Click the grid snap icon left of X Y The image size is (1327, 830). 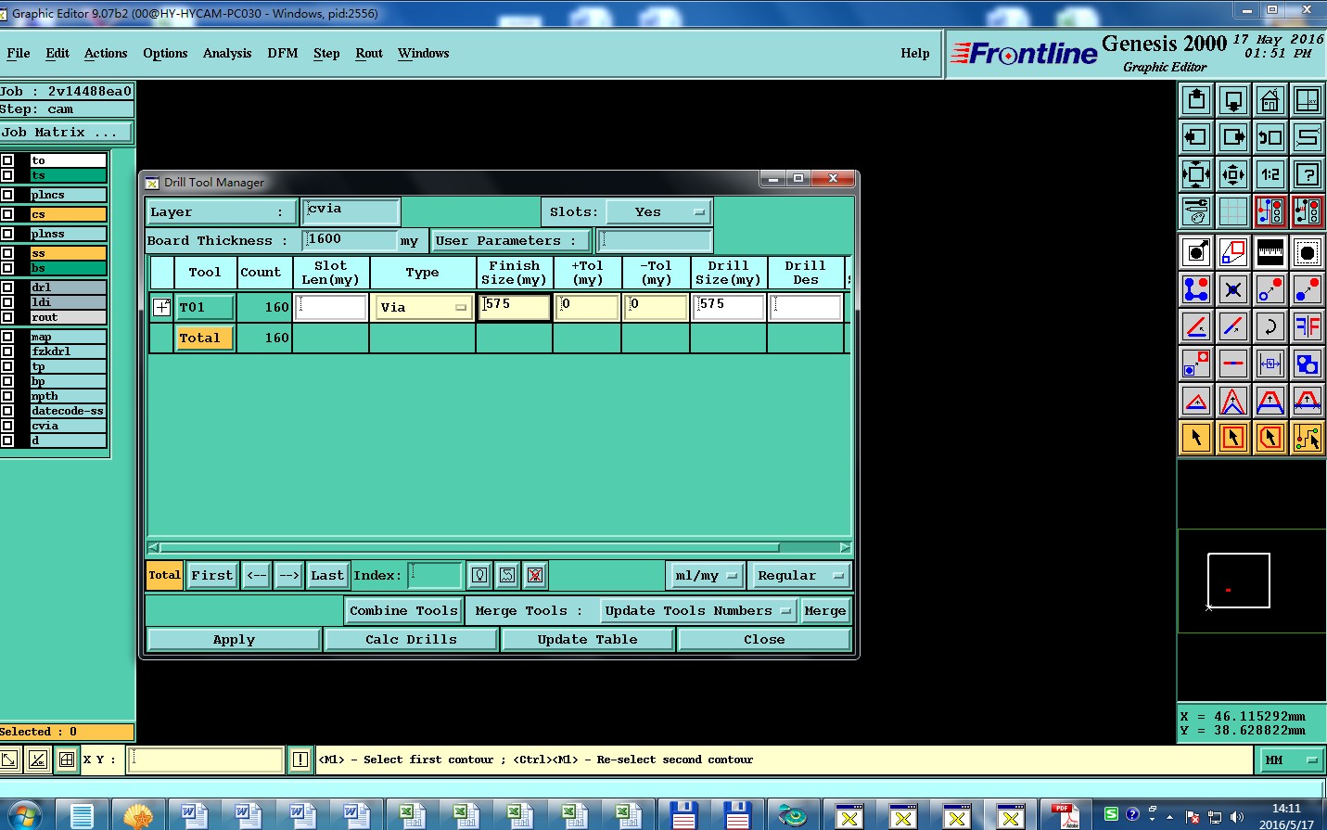[x=67, y=760]
